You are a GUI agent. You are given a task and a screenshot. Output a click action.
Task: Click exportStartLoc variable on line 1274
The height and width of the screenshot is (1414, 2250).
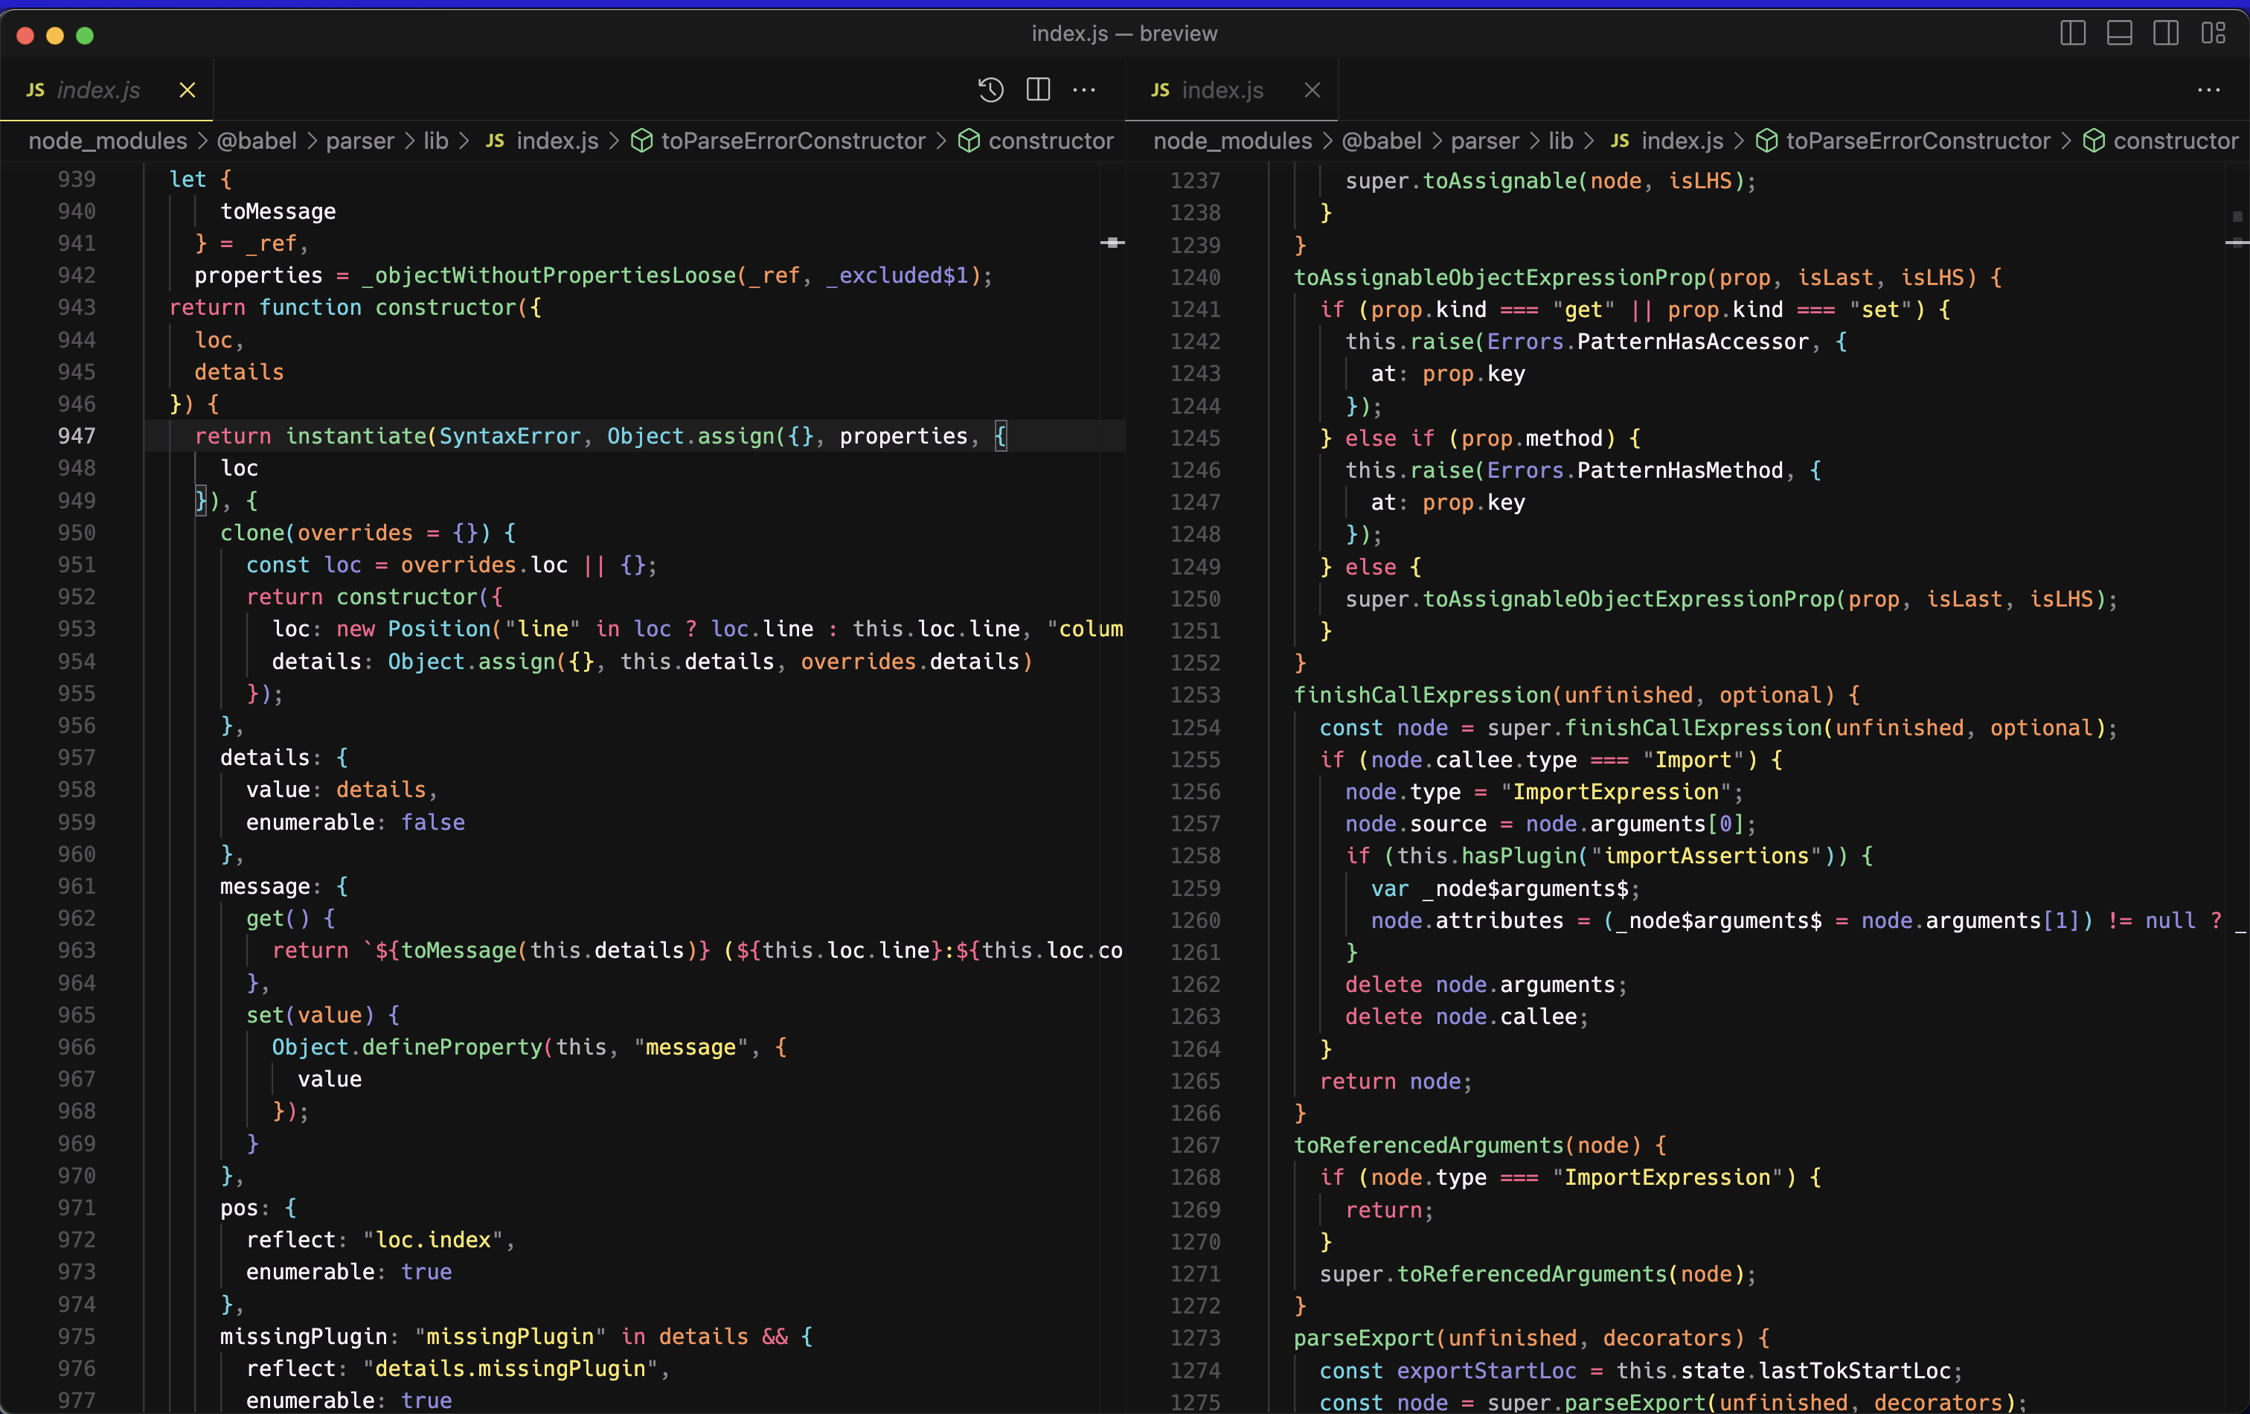pyautogui.click(x=1487, y=1371)
